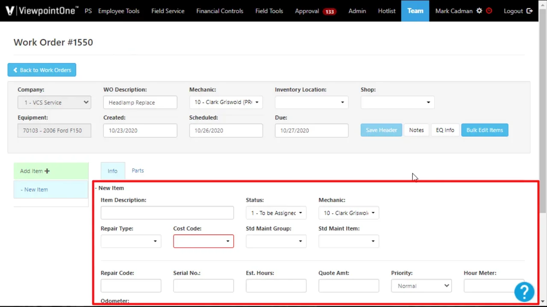Open the Field Service menu

click(x=168, y=11)
